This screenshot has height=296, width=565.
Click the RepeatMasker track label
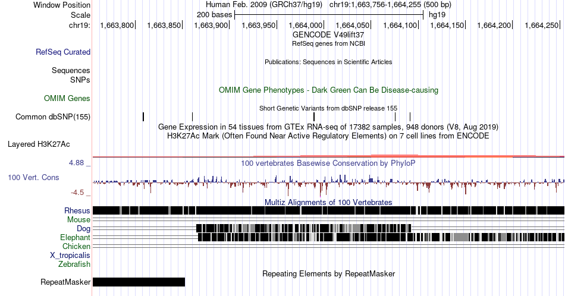[65, 282]
